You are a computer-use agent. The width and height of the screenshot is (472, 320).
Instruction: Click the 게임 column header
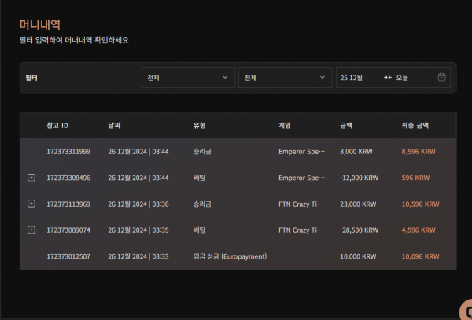(285, 125)
